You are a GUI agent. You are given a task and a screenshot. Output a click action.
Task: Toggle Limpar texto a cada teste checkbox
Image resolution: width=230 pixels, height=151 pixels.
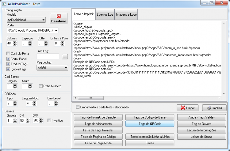(78, 107)
